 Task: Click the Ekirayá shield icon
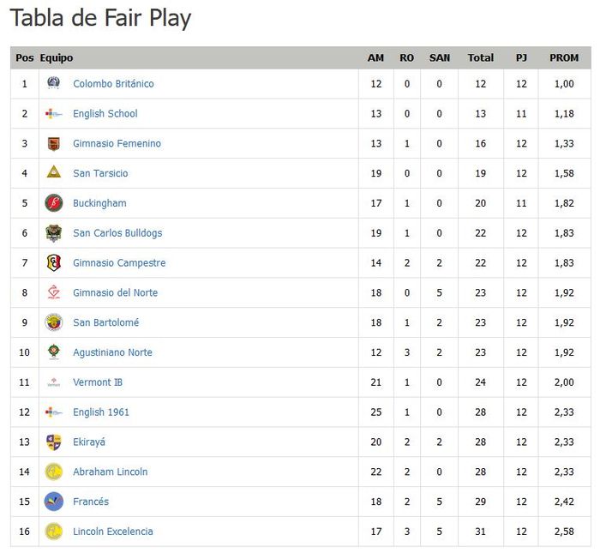coord(54,442)
